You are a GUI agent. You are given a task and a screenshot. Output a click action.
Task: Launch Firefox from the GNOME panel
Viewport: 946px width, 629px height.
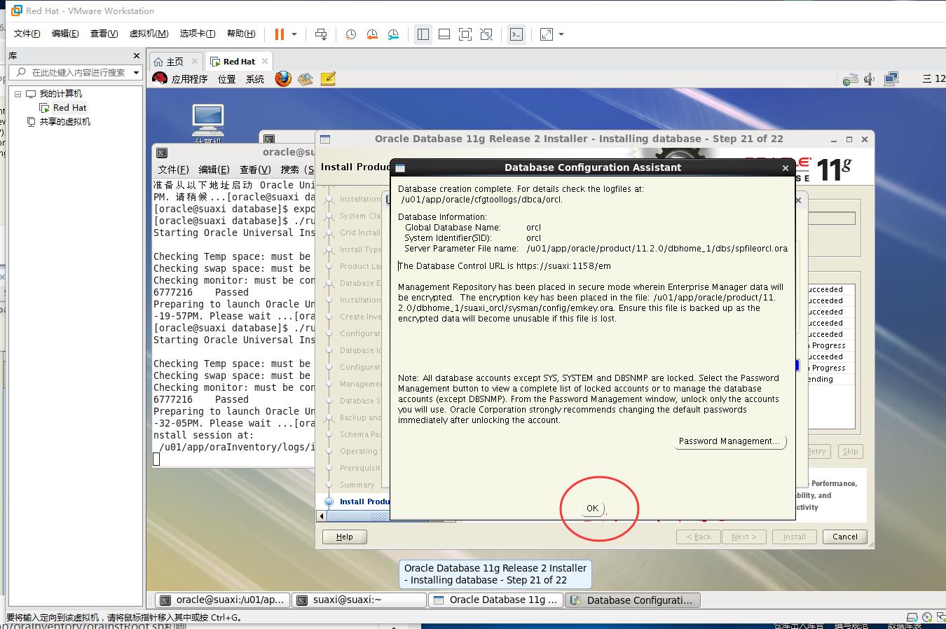(x=283, y=78)
